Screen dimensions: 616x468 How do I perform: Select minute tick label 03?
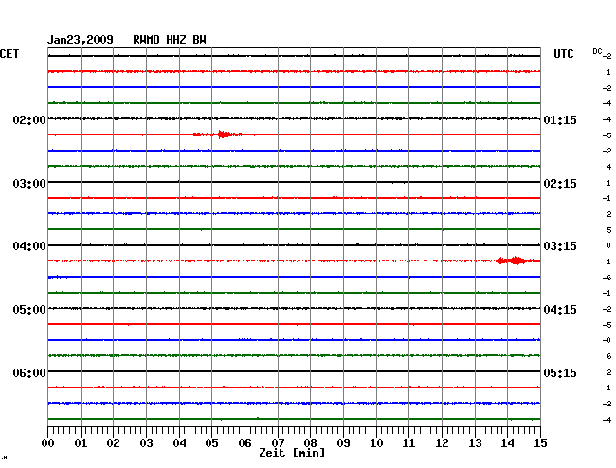pyautogui.click(x=147, y=443)
